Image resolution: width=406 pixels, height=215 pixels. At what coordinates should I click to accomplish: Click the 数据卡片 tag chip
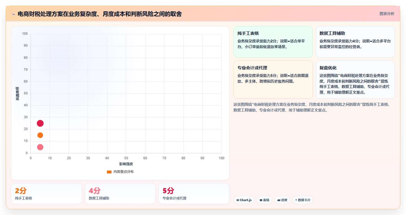(303, 200)
